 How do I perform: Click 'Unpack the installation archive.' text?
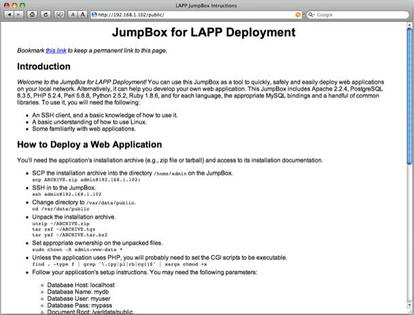[74, 217]
